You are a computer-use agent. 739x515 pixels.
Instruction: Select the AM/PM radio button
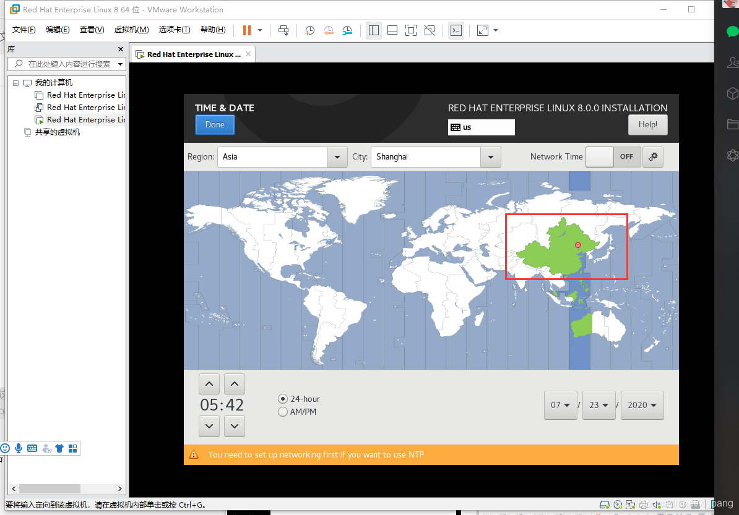283,412
